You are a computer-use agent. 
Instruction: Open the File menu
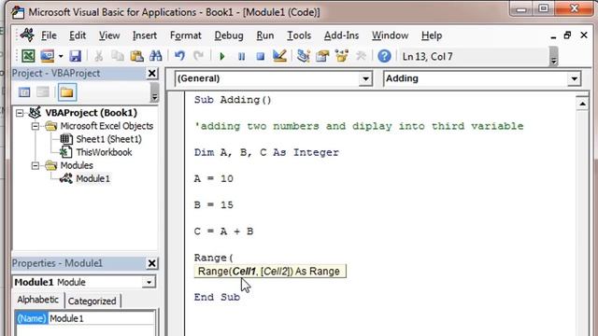tap(49, 35)
